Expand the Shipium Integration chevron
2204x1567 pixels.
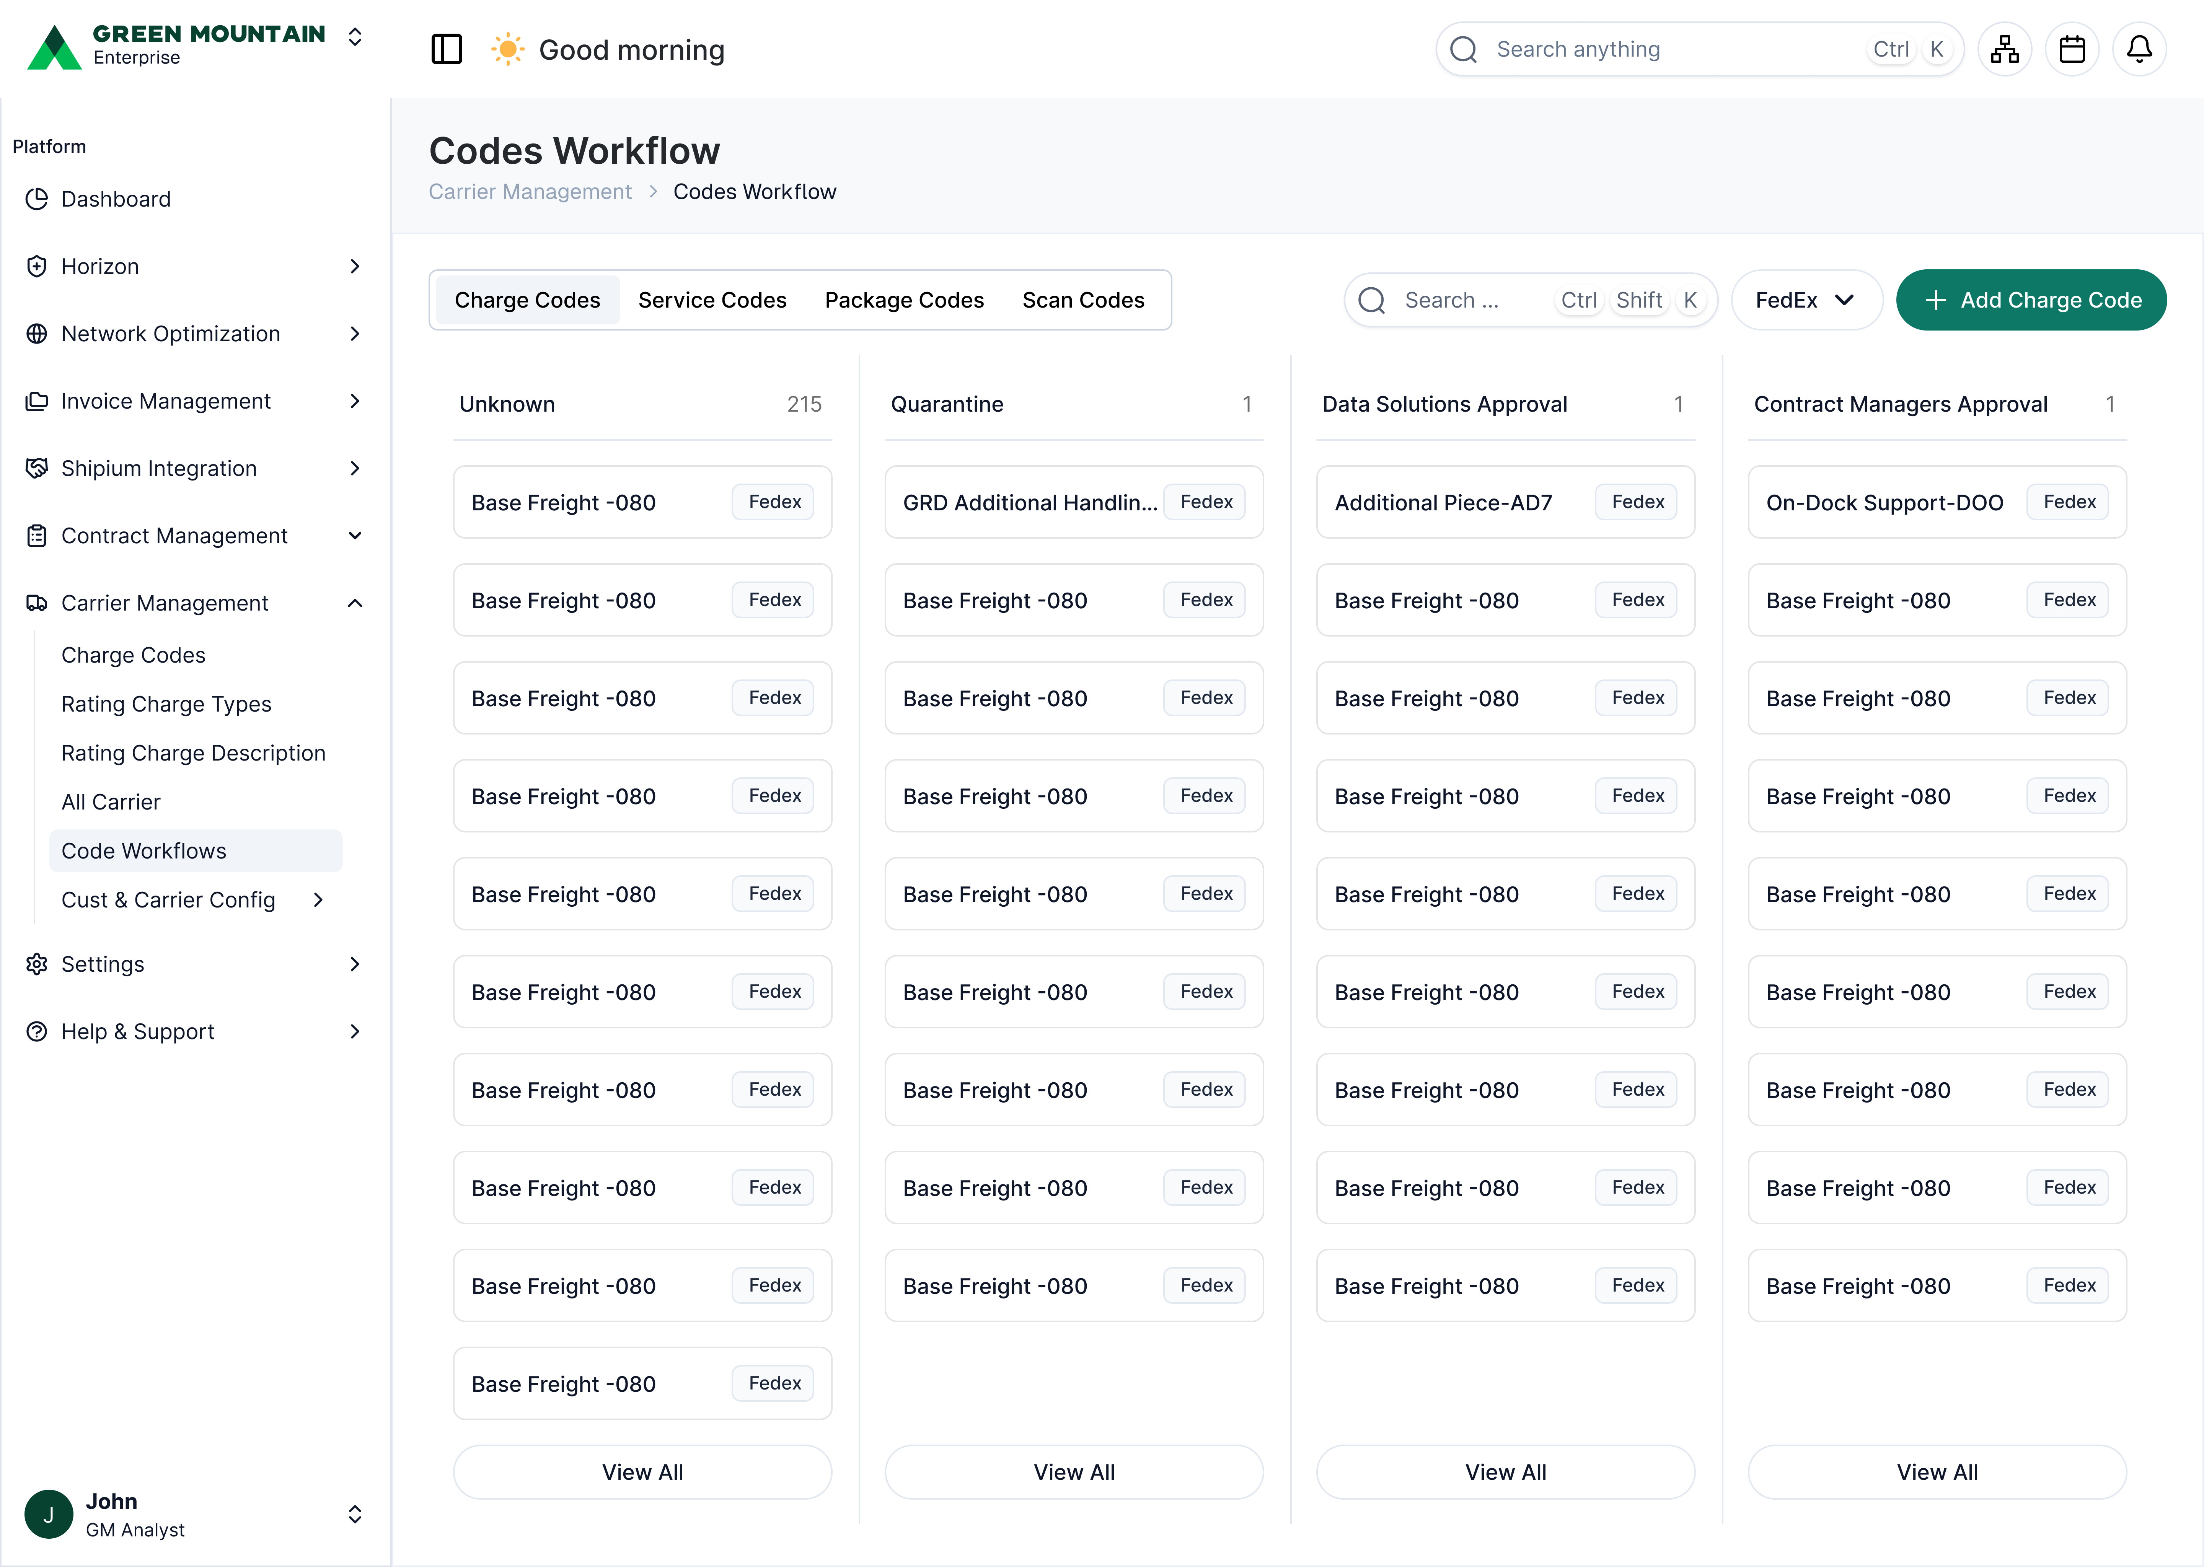(x=355, y=468)
